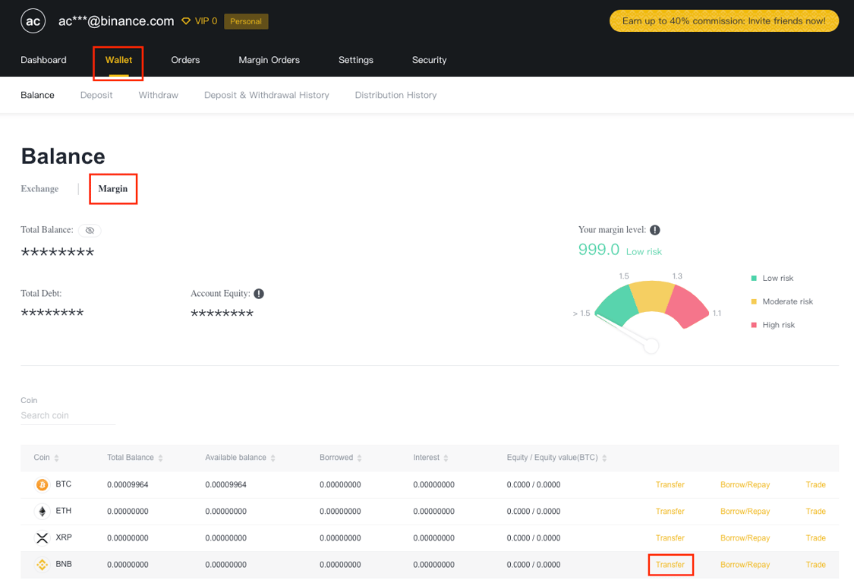This screenshot has height=583, width=854.
Task: Switch to the Exchange tab
Action: (39, 188)
